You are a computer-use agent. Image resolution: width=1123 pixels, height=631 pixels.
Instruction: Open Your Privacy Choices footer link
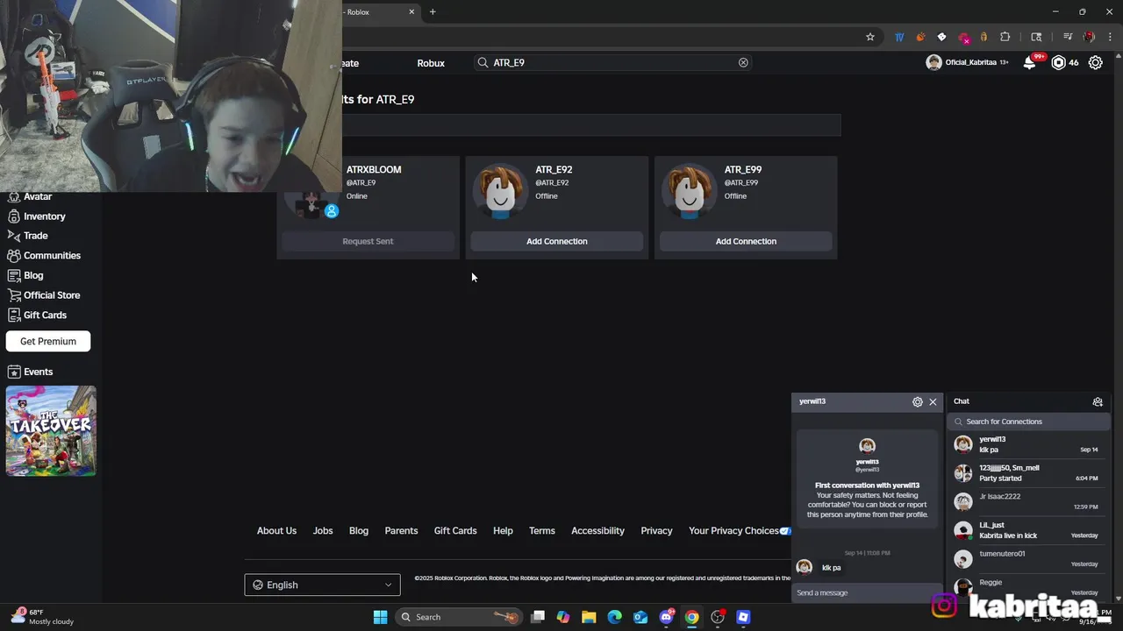[x=740, y=530]
